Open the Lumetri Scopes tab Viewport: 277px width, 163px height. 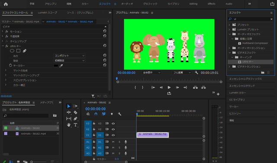pyautogui.click(x=47, y=13)
